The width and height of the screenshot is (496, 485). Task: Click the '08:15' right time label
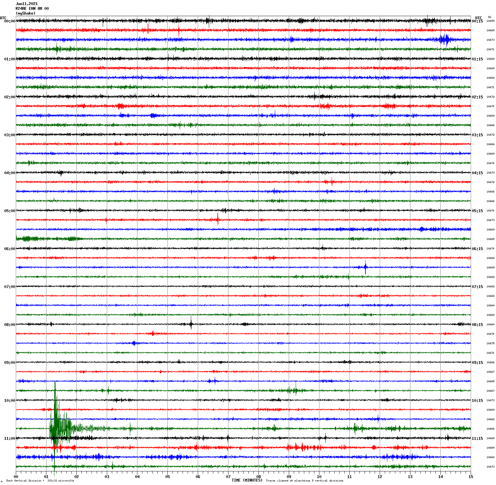pyautogui.click(x=477, y=325)
